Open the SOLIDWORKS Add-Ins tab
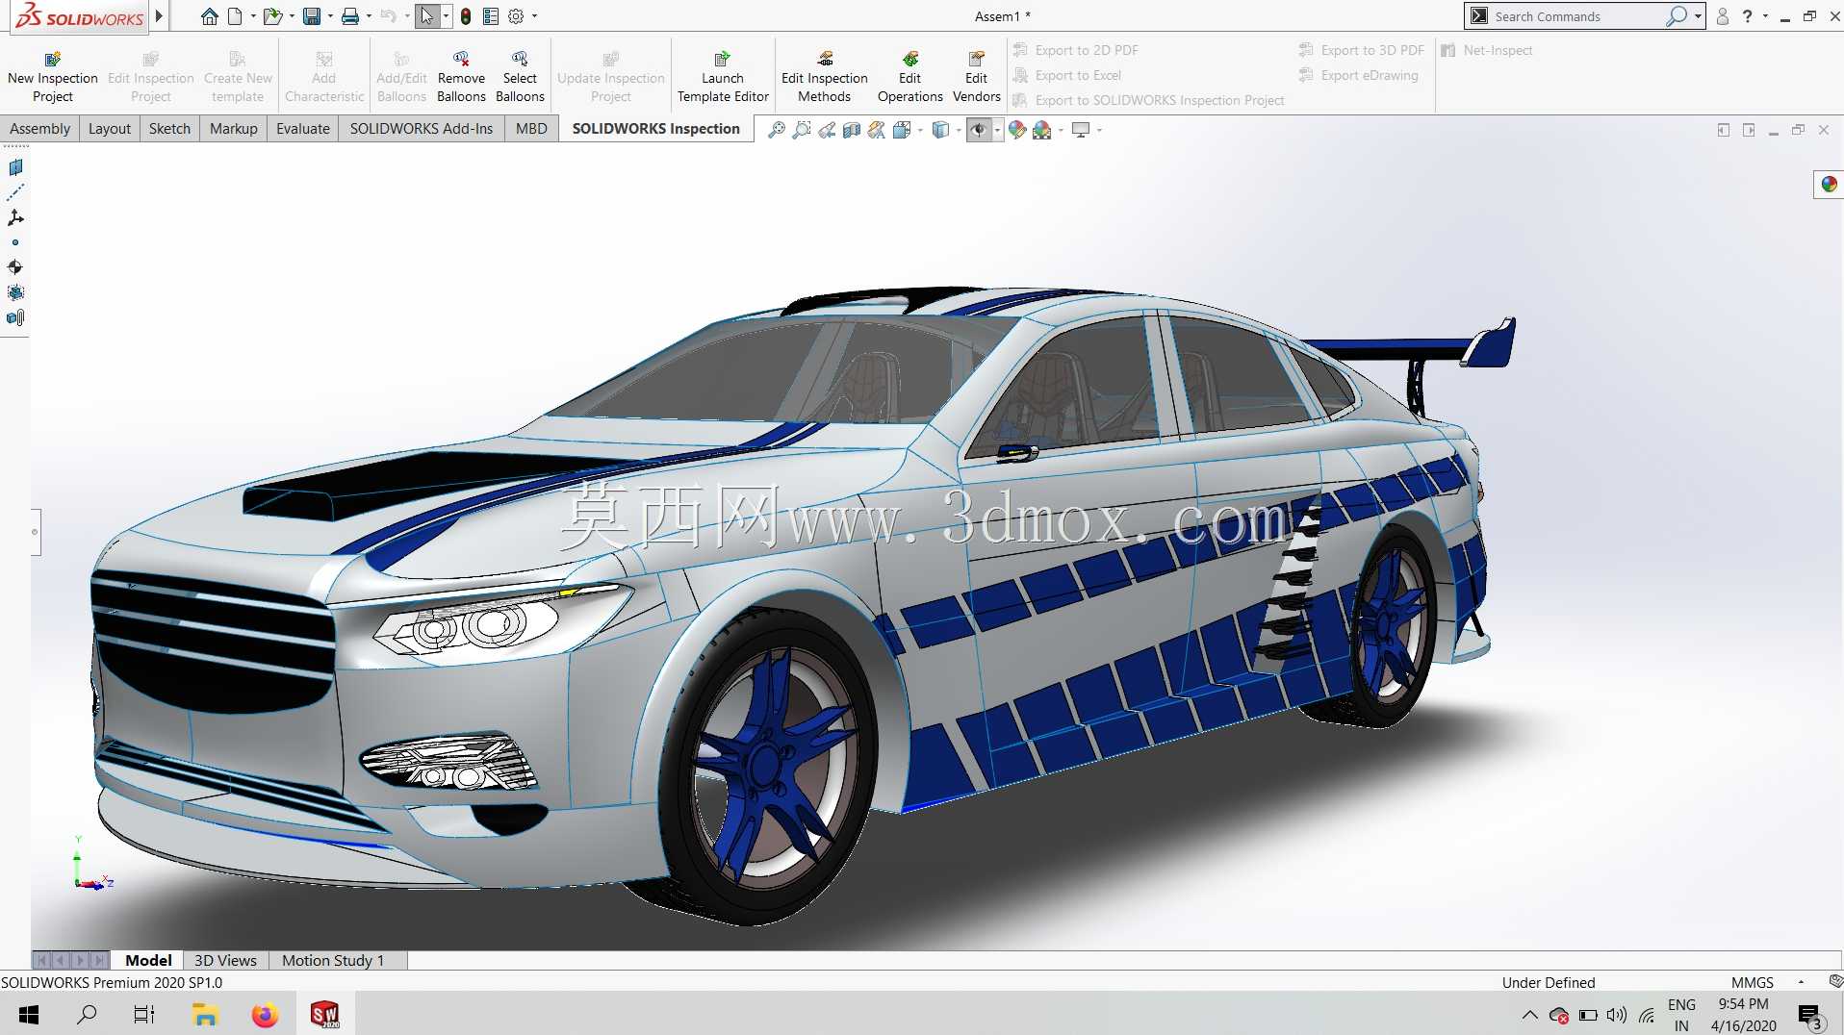The height and width of the screenshot is (1035, 1844). (421, 129)
